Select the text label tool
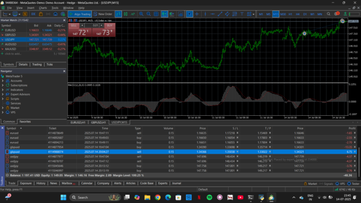 (242, 14)
